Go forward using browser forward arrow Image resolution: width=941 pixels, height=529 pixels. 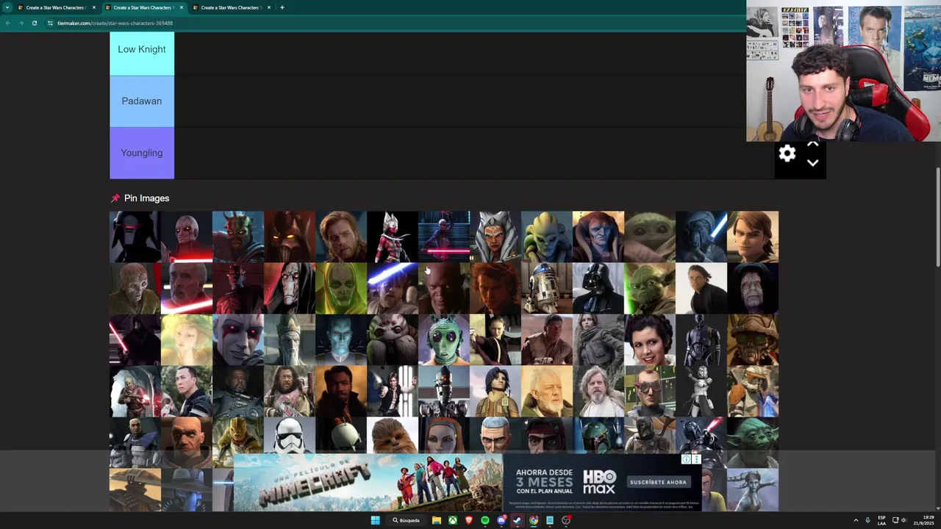tap(21, 23)
